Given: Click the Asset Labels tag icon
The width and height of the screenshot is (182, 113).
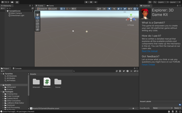Looking at the screenshot, I should tap(180, 105).
